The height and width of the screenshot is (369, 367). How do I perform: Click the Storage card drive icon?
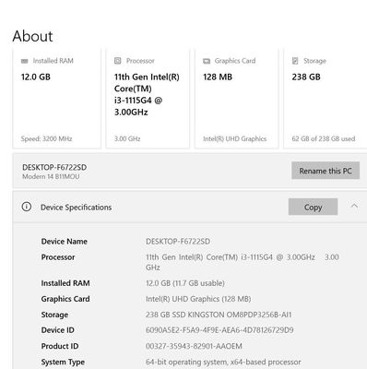[295, 61]
